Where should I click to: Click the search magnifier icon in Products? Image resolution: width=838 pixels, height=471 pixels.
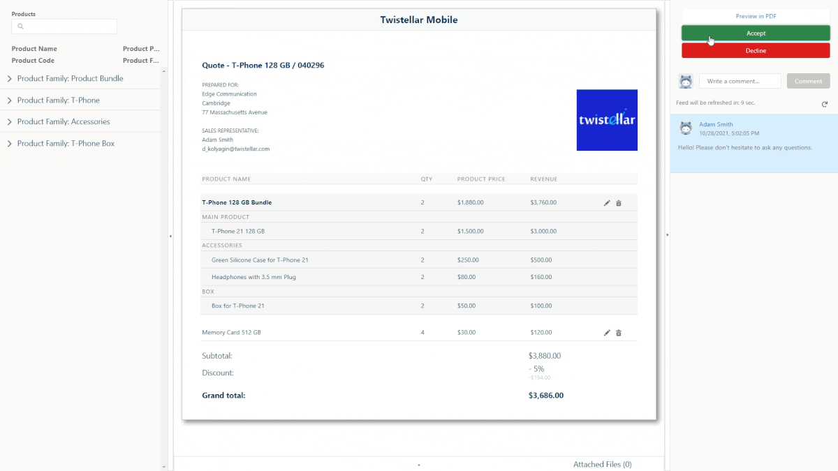(x=21, y=27)
